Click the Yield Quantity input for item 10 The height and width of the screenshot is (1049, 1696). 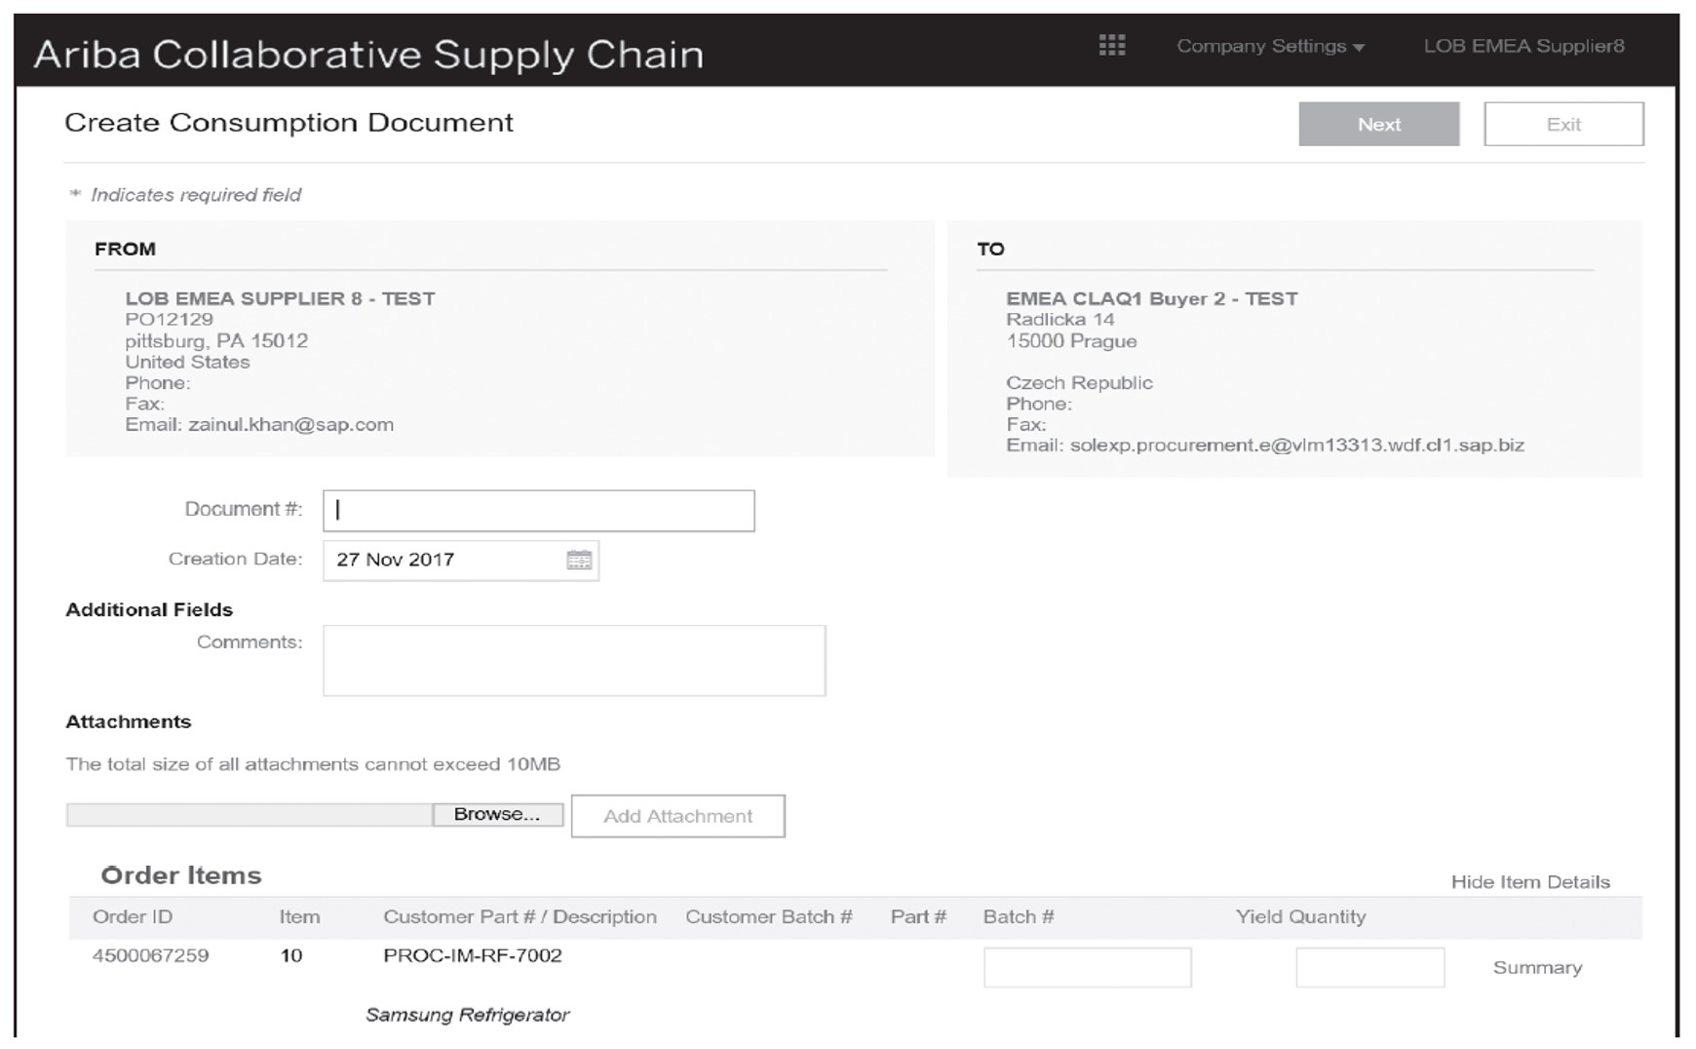point(1368,967)
